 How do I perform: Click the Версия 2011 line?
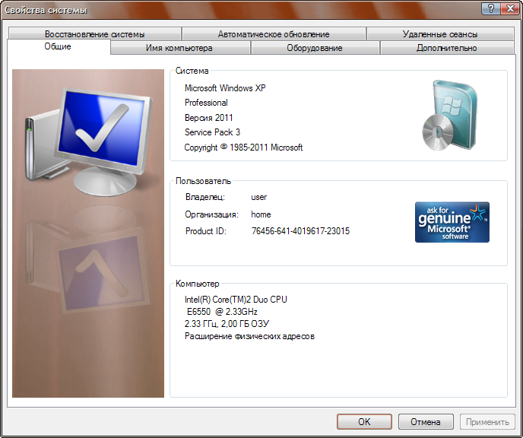pyautogui.click(x=209, y=117)
